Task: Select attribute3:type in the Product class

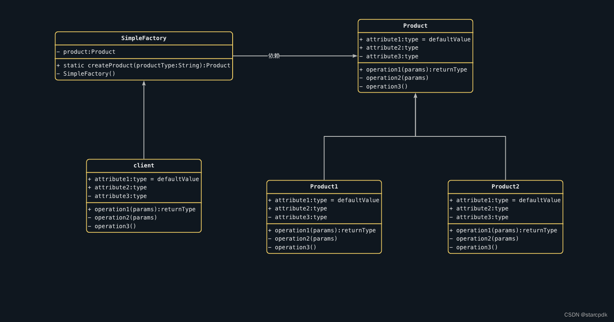Action: click(x=389, y=56)
